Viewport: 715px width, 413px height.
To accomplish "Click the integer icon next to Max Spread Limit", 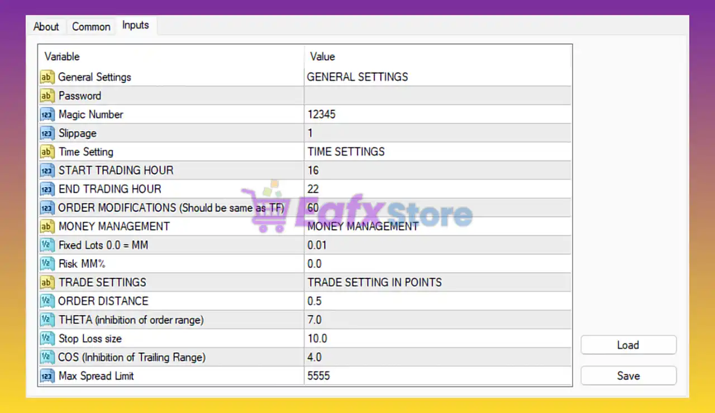I will click(x=47, y=376).
